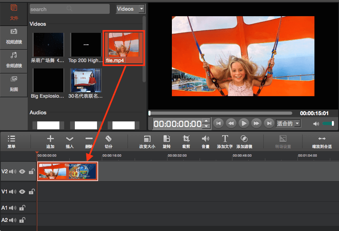Click the preview progress bar
This screenshot has width=339, height=231.
coord(220,113)
